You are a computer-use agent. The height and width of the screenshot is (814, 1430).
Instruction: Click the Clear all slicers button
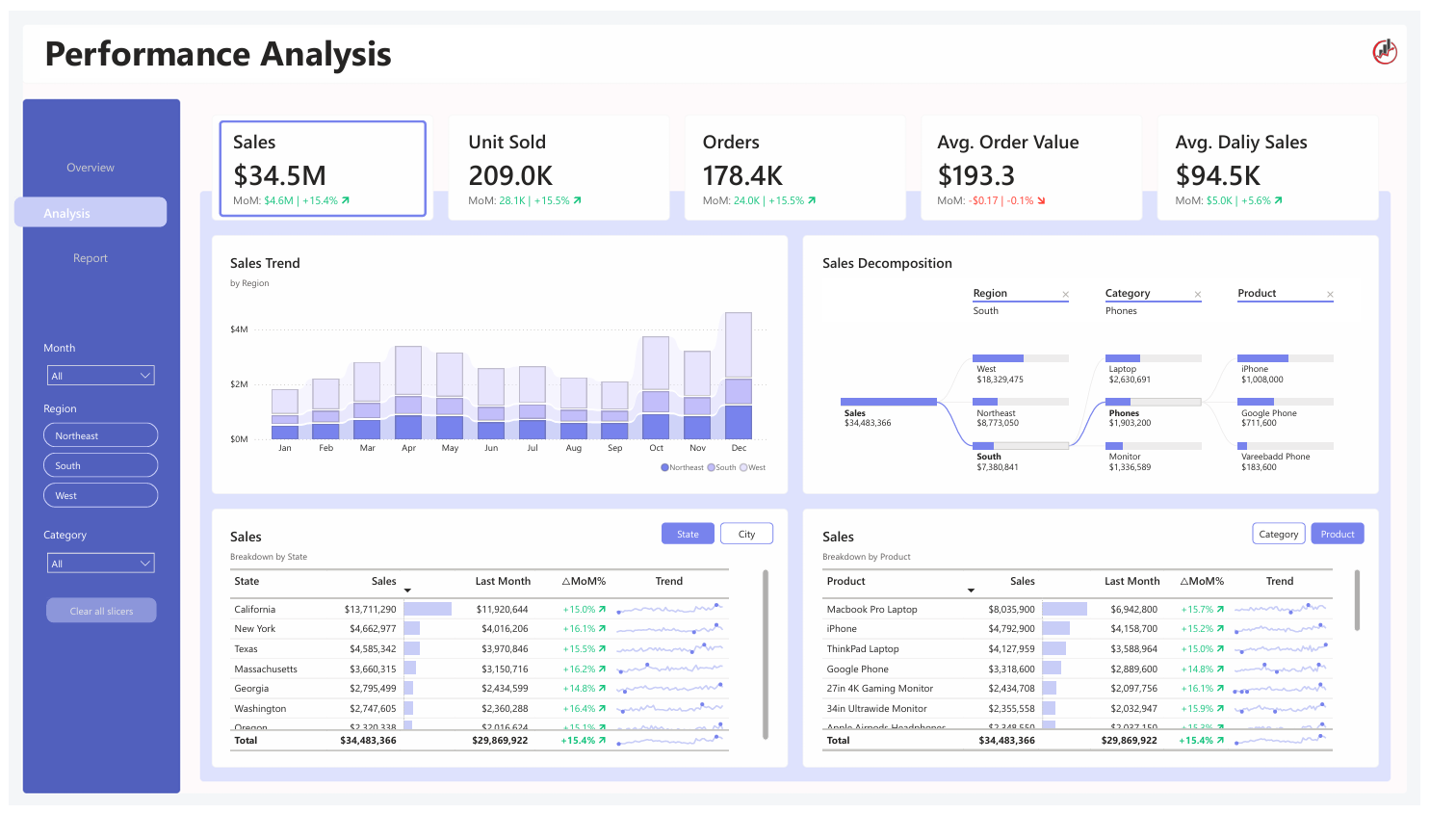(100, 610)
